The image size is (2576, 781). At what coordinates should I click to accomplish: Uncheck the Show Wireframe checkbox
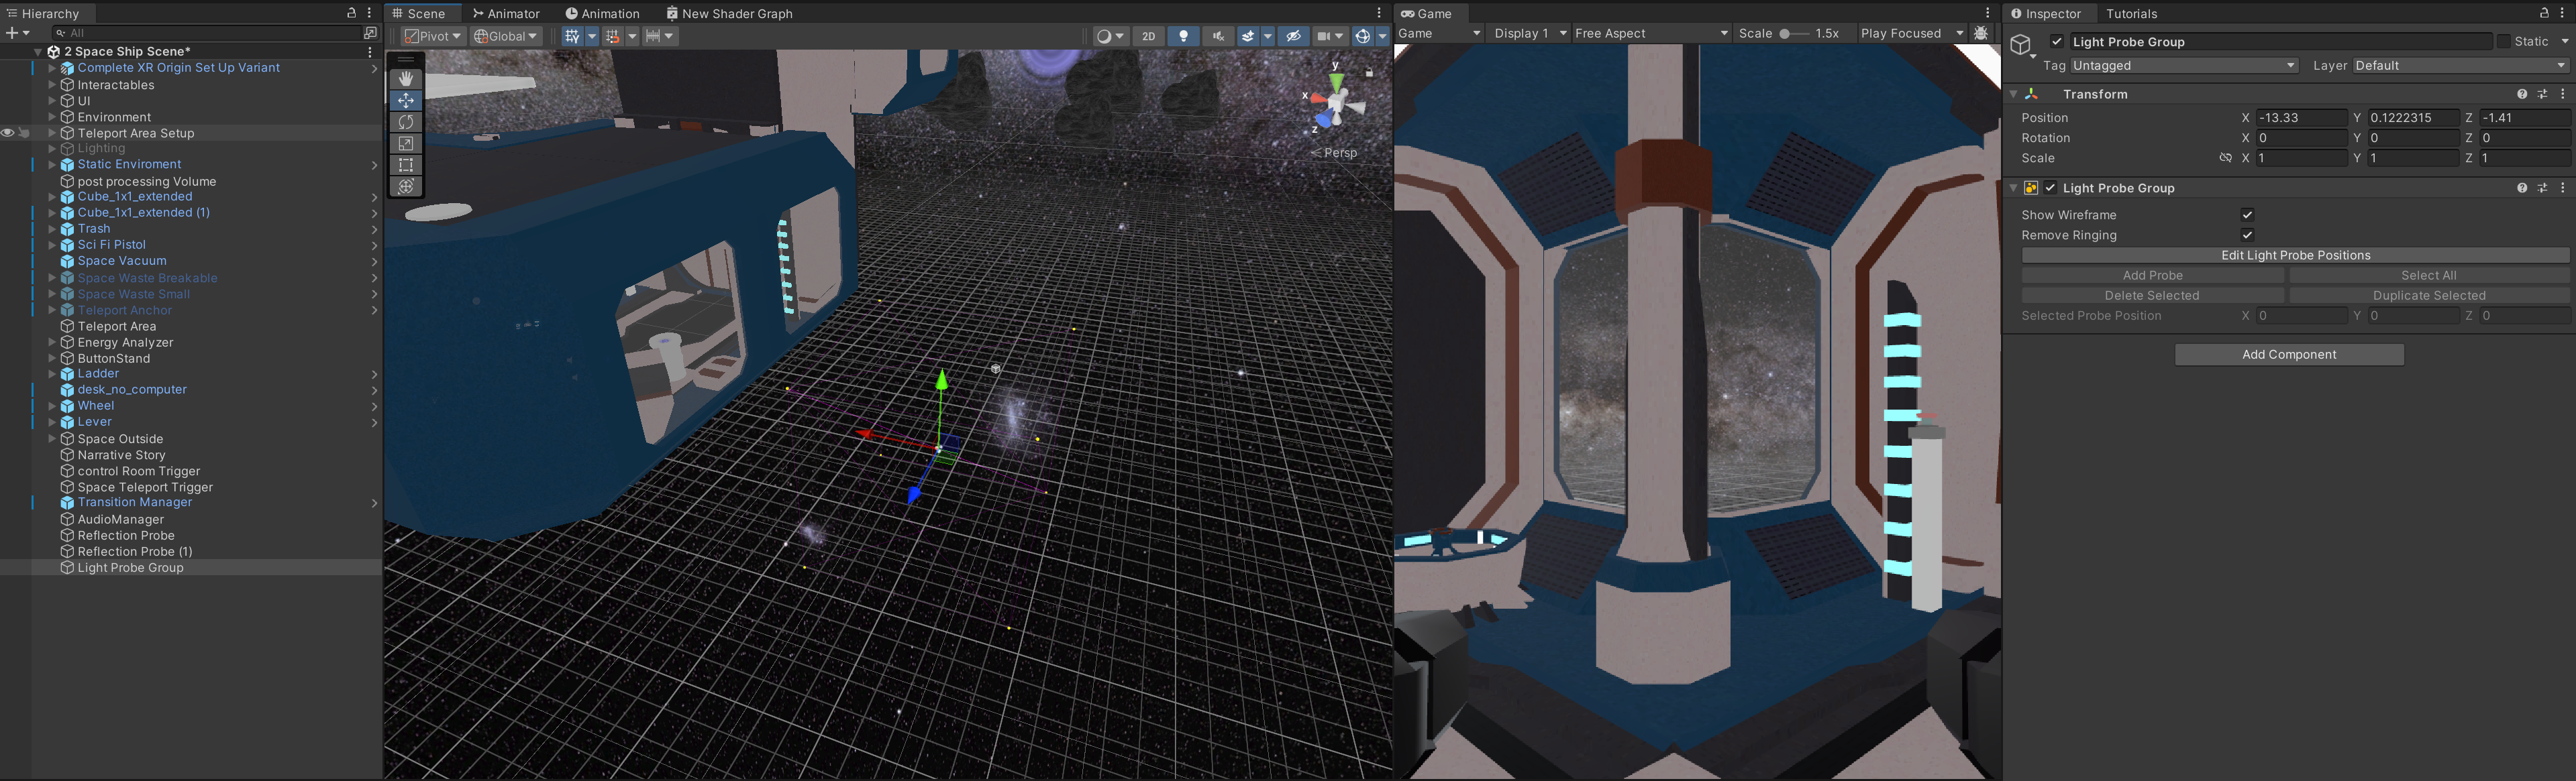tap(2247, 215)
